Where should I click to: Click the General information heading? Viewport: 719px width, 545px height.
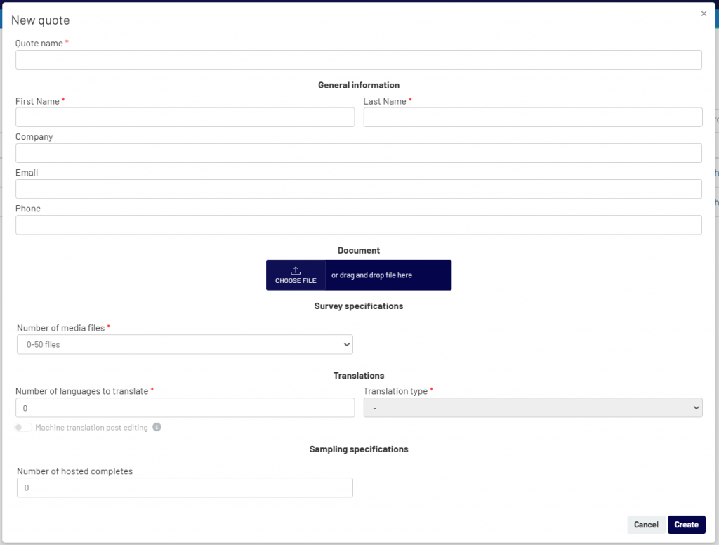[x=359, y=85]
